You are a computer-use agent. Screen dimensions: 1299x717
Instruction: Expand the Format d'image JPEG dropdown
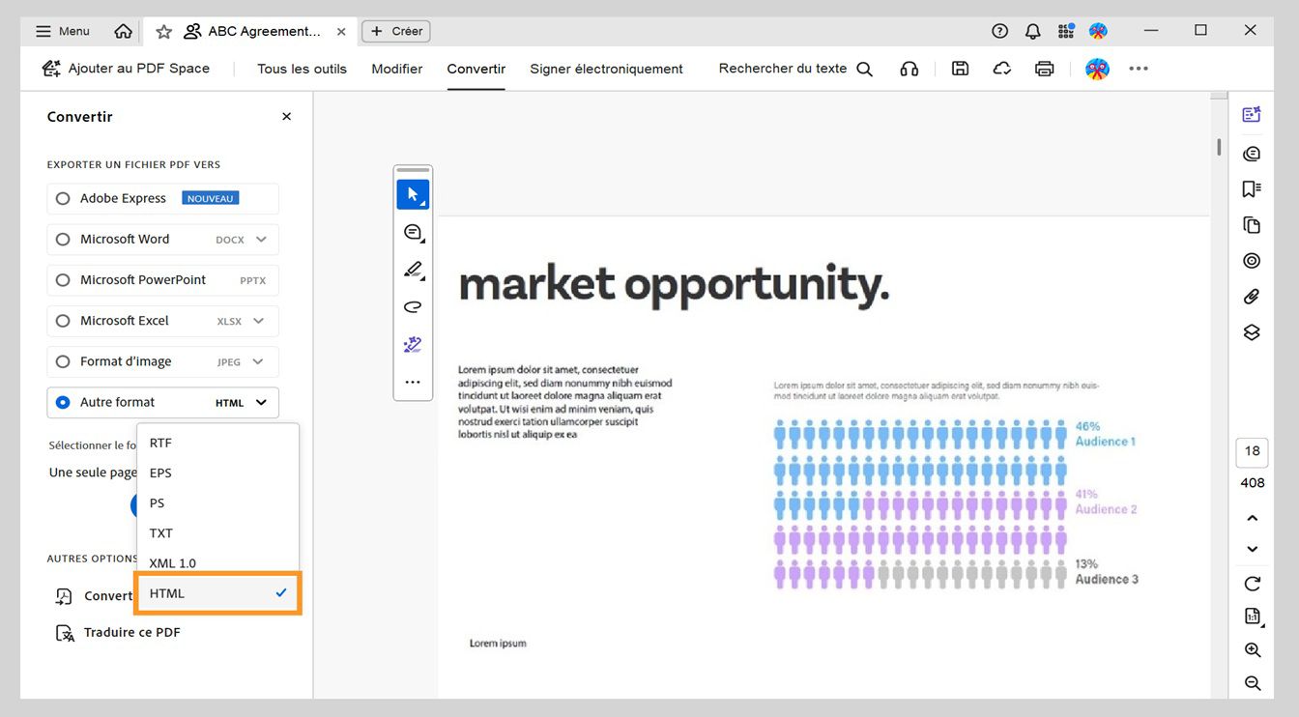point(256,360)
